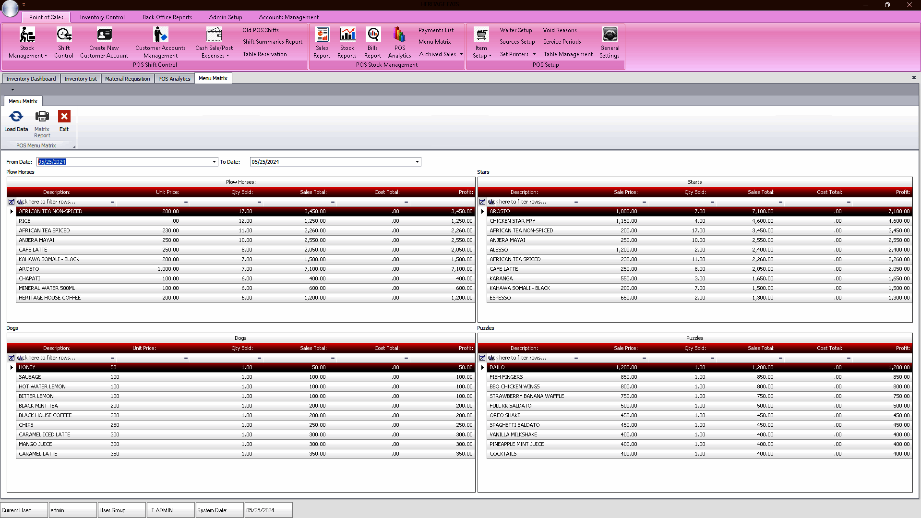The width and height of the screenshot is (921, 518).
Task: Toggle the Dogs filter row checkbox
Action: click(12, 358)
